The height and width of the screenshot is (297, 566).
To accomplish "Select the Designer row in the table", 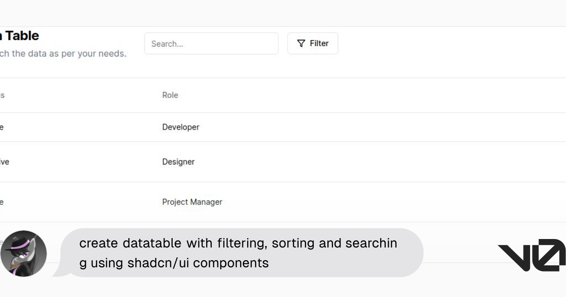I will pos(178,162).
